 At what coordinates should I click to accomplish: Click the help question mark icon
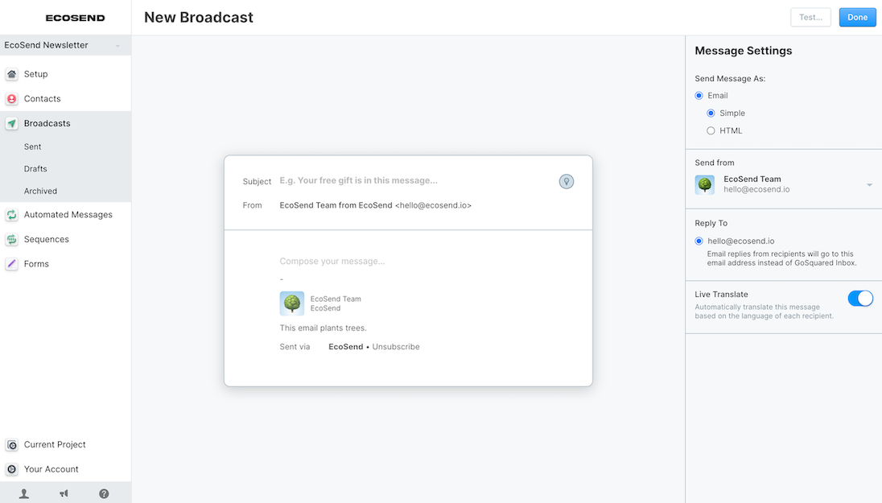(104, 493)
